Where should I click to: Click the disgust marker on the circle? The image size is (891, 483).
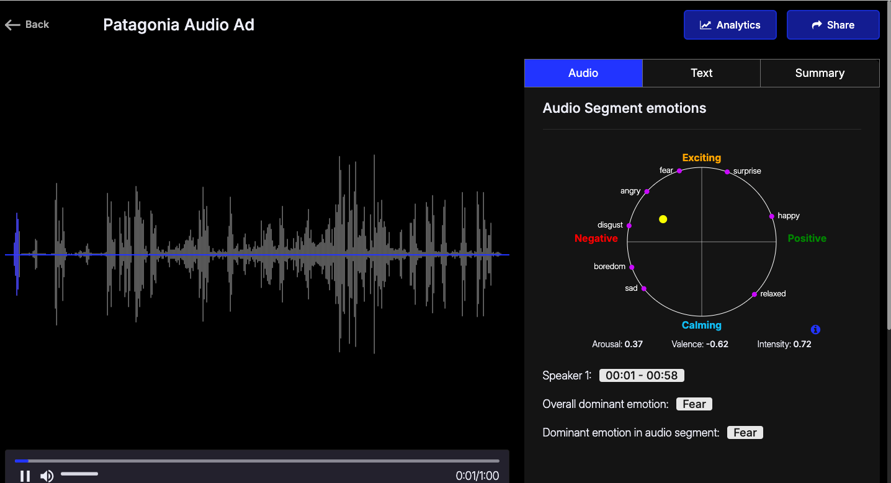(629, 226)
